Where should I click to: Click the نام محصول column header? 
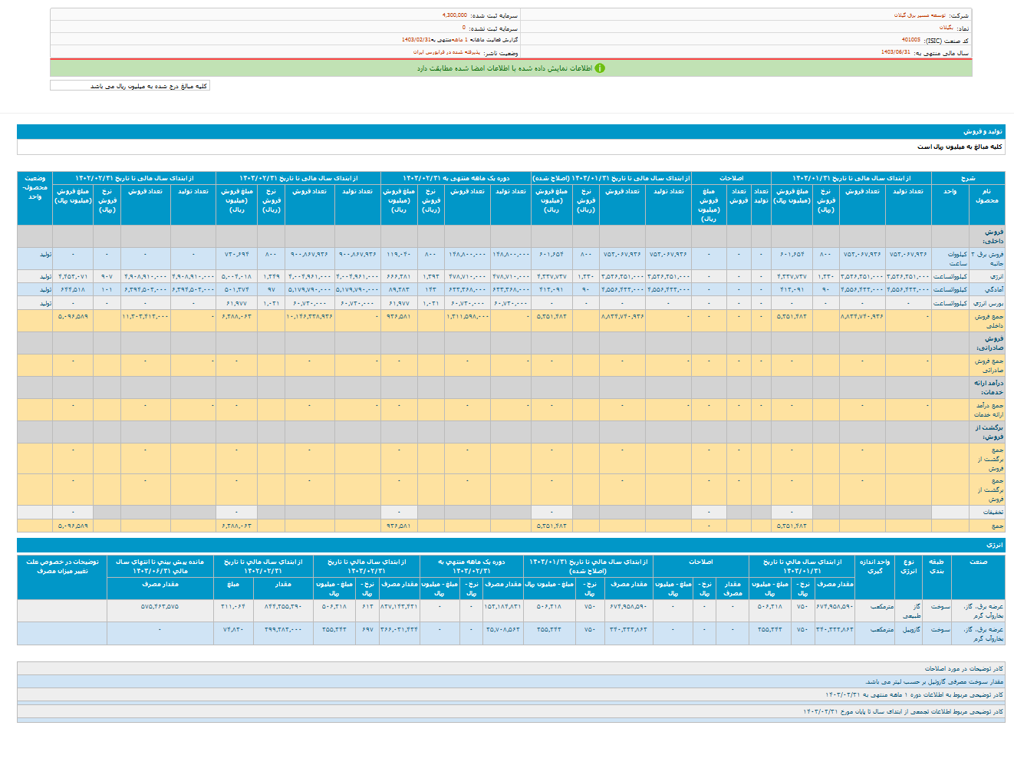point(986,196)
